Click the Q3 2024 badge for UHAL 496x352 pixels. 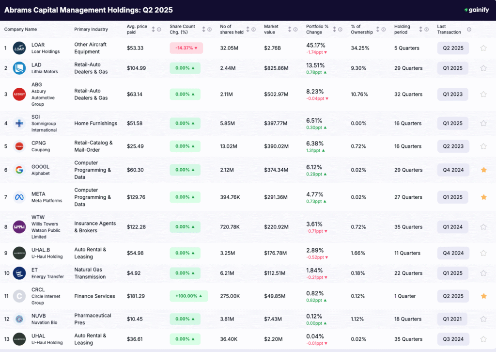pos(453,339)
